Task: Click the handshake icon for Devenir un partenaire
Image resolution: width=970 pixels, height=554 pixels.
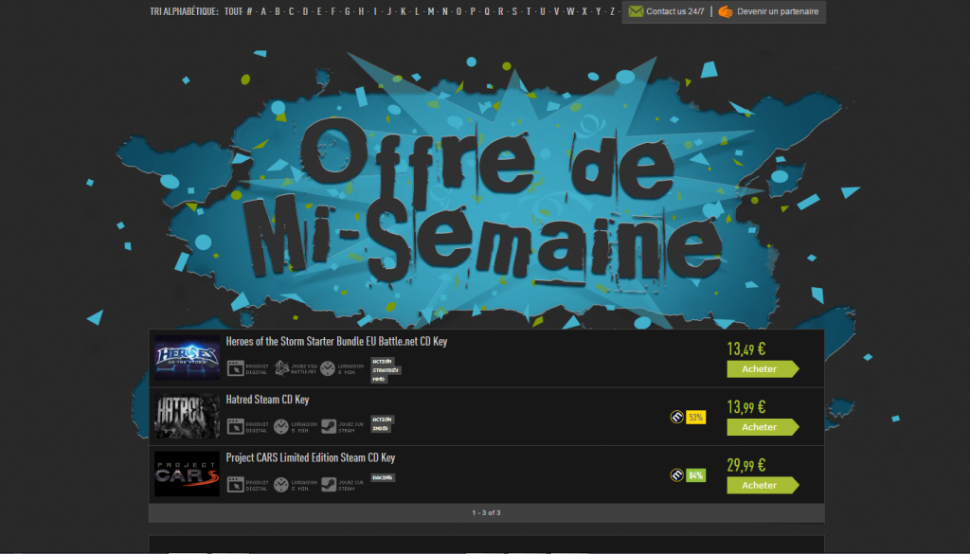Action: (x=726, y=12)
